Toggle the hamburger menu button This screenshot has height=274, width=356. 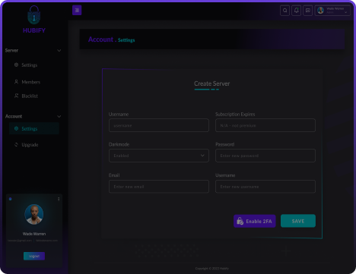pyautogui.click(x=77, y=10)
